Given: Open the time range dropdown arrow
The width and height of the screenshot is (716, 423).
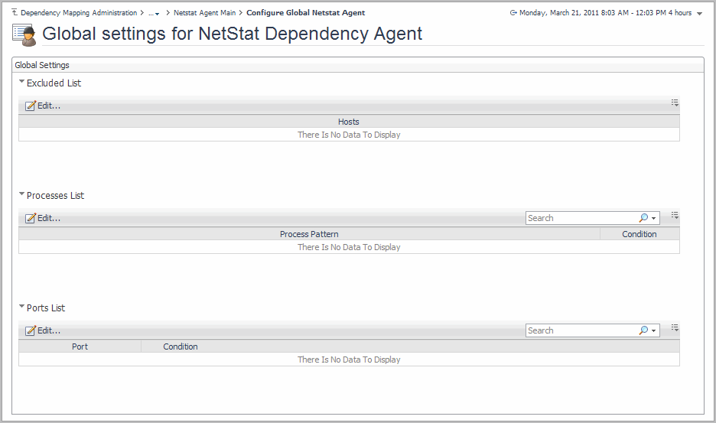Looking at the screenshot, I should coord(699,14).
